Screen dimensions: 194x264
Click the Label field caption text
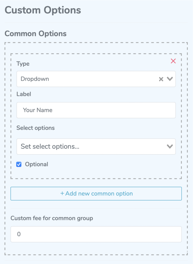[24, 94]
